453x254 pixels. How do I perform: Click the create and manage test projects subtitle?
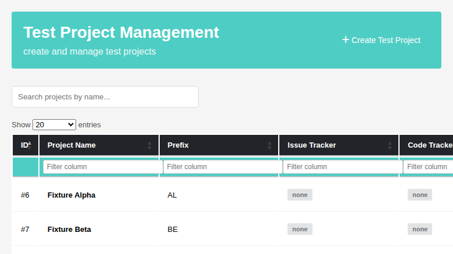89,52
